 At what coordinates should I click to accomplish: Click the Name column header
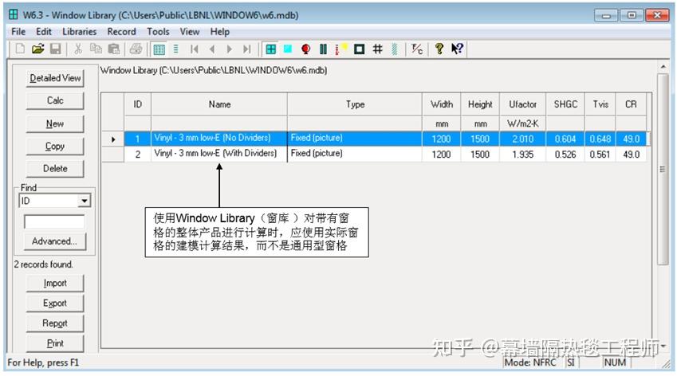(x=219, y=104)
